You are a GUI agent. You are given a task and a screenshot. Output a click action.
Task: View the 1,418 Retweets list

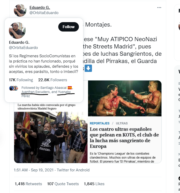pyautogui.click(x=28, y=184)
